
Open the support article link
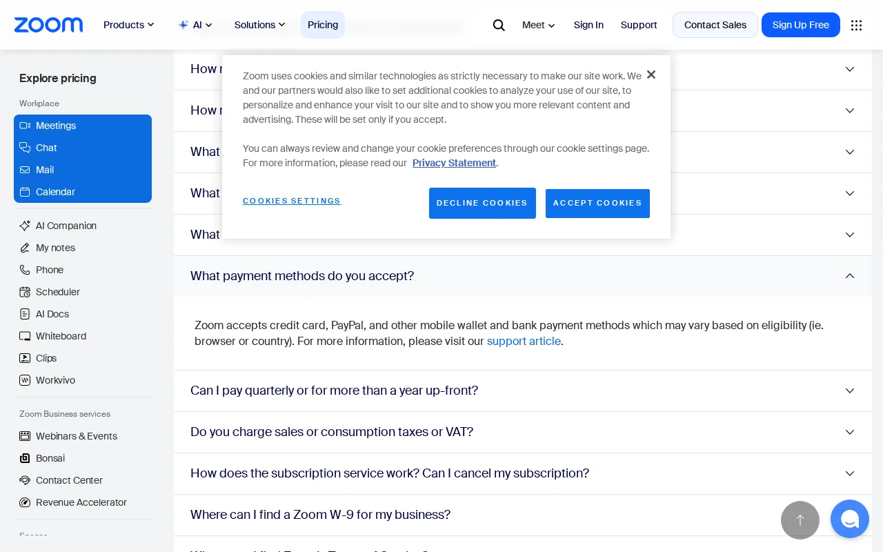pyautogui.click(x=524, y=341)
